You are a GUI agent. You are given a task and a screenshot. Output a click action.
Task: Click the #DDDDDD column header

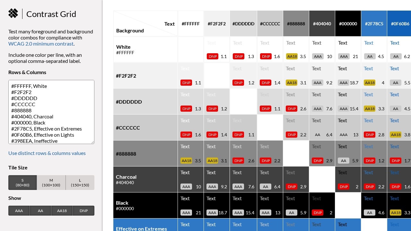(x=243, y=23)
